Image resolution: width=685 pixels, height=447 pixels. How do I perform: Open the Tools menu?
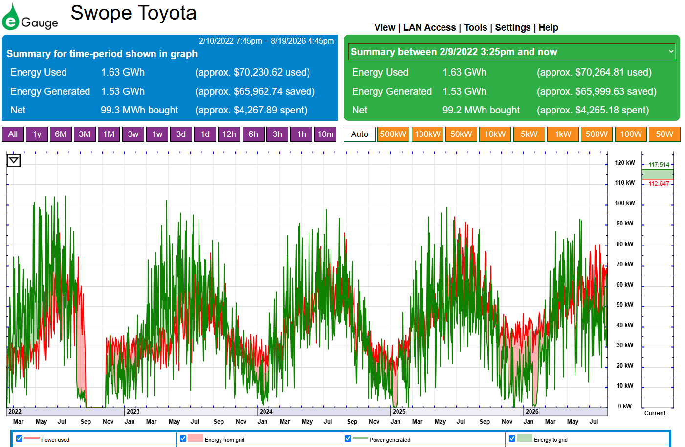click(476, 27)
